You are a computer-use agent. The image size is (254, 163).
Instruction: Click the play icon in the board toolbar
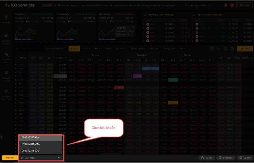(x=212, y=49)
